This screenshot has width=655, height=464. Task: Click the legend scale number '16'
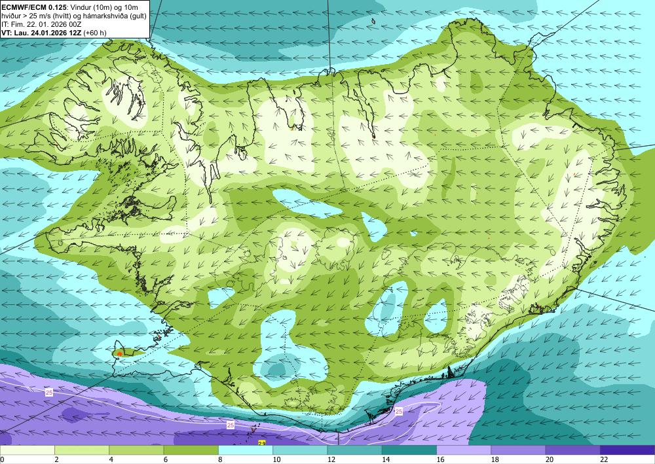pos(440,459)
